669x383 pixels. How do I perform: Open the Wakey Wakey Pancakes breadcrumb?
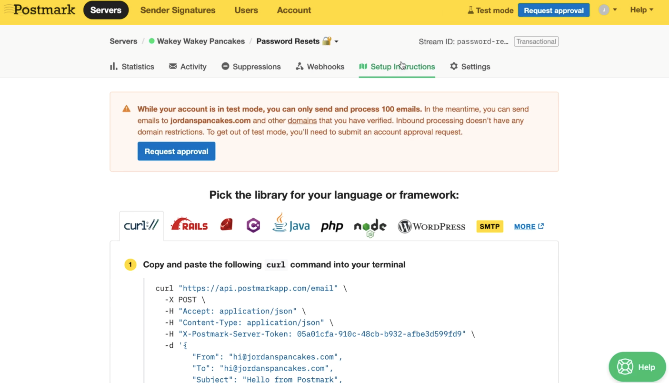(x=200, y=41)
